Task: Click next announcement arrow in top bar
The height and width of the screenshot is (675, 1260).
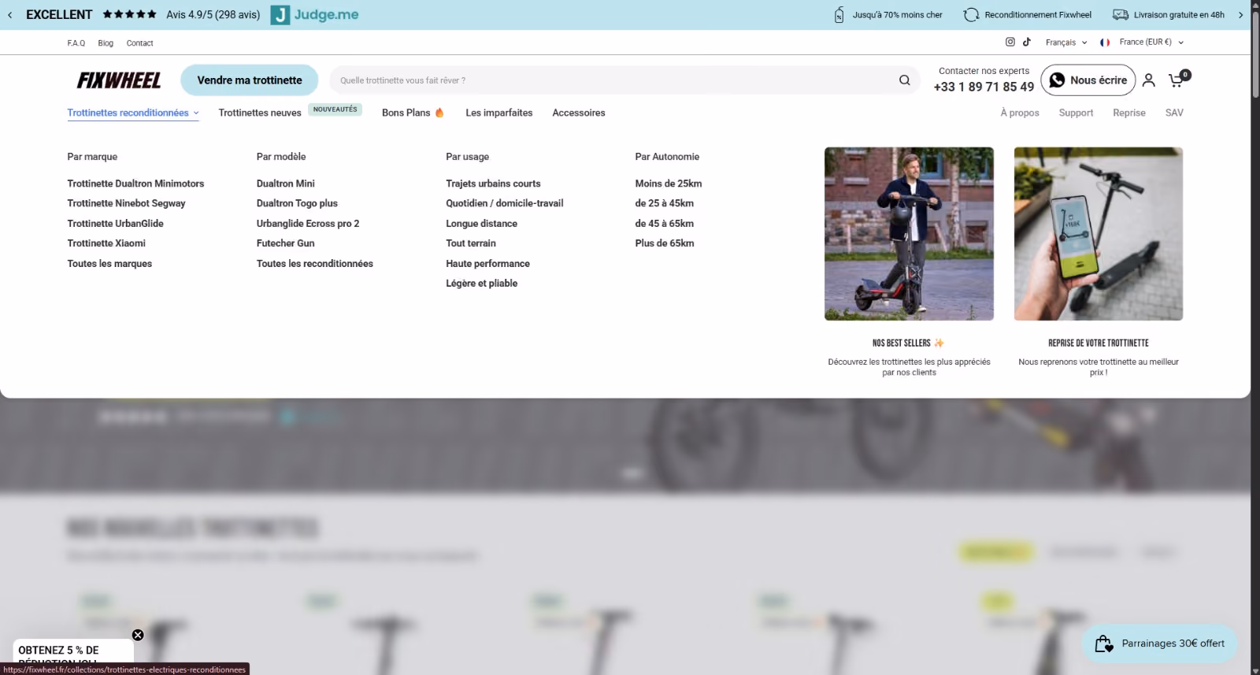Action: (x=1240, y=15)
